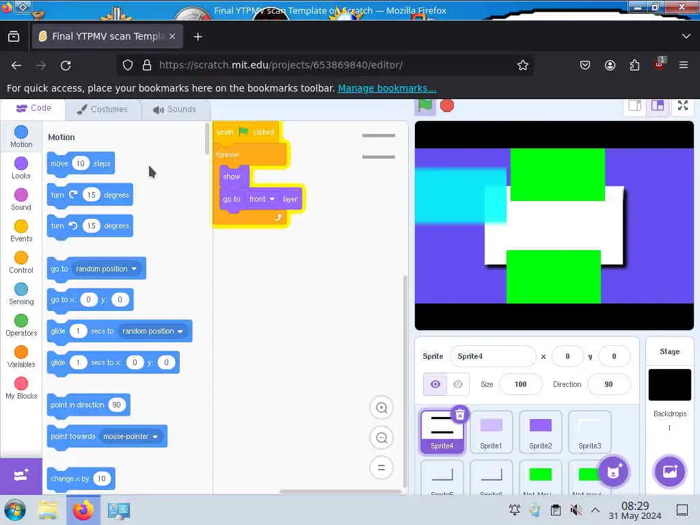Select the black stage backdrop thumbnail
This screenshot has height=525, width=700.
[669, 385]
